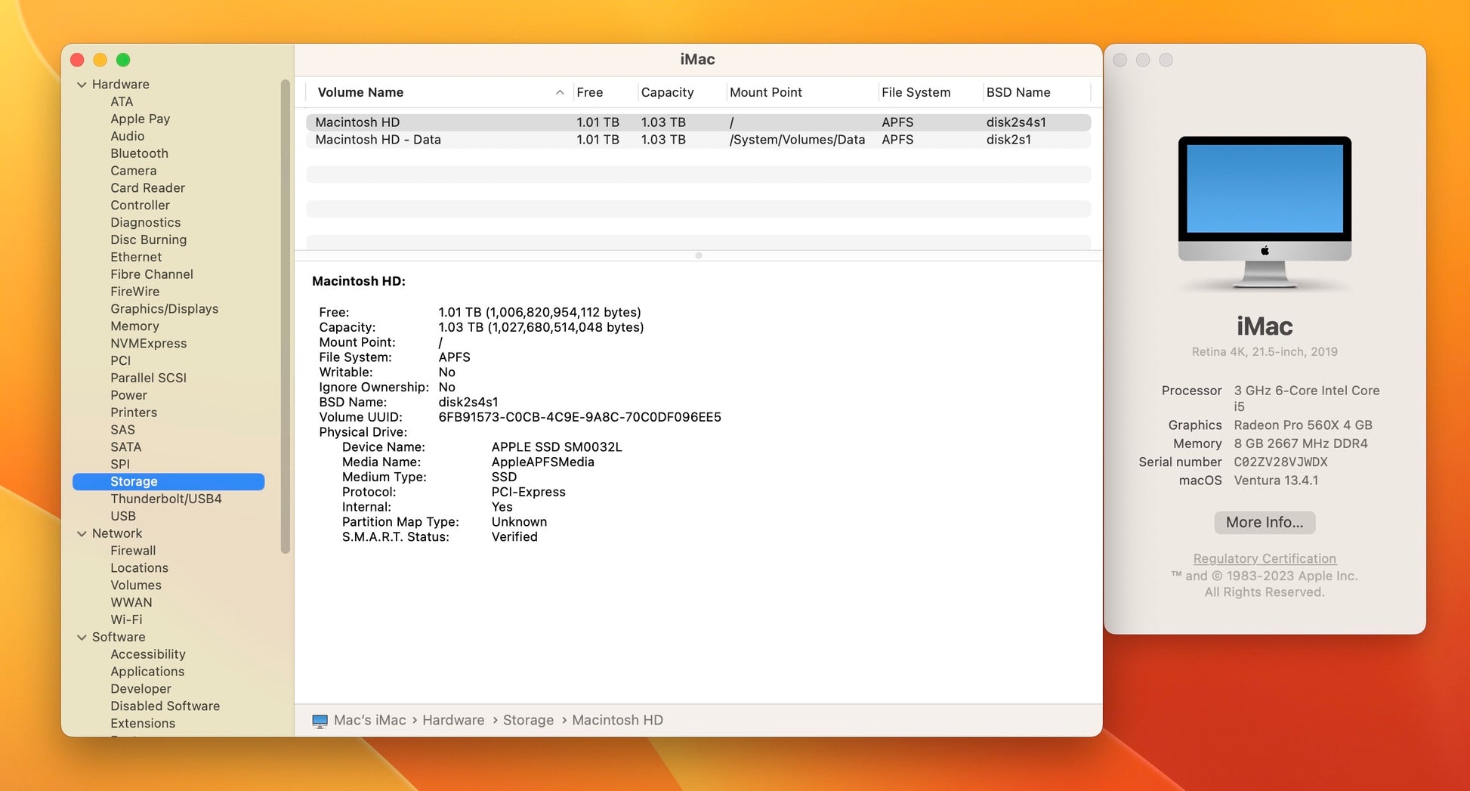Open the Wi-Fi network section
Screen dimensions: 1470x791
tap(126, 620)
